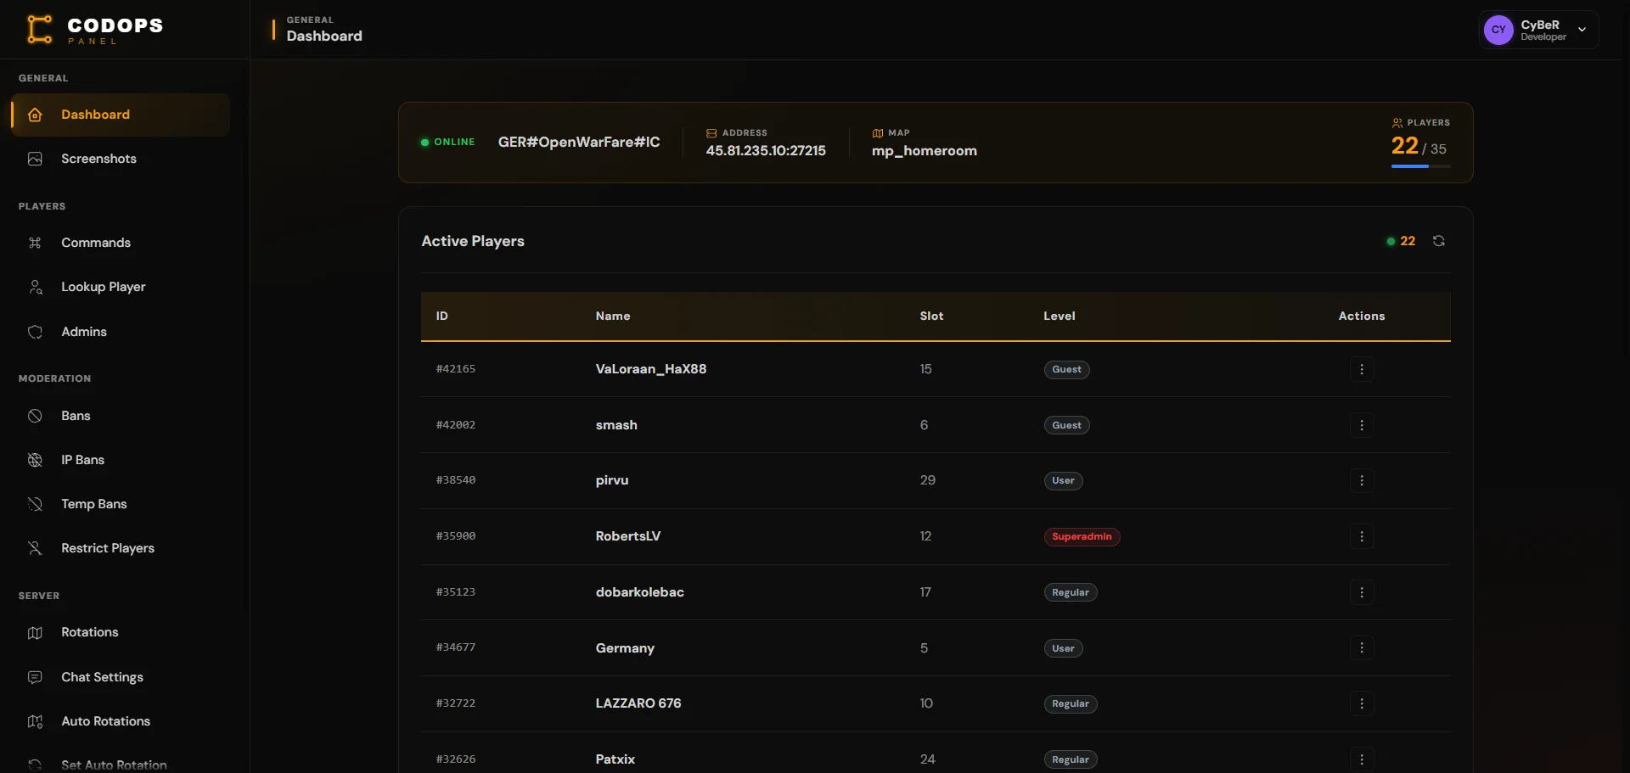Click the Chat Settings message icon
The width and height of the screenshot is (1630, 773).
click(35, 677)
